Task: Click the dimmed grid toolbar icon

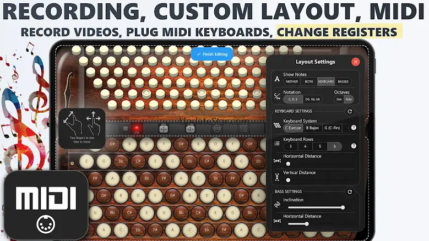Action: click(x=243, y=128)
